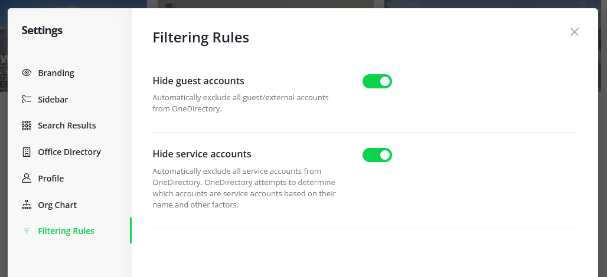Disable the Hide guest accounts toggle
The image size is (607, 277).
click(x=377, y=81)
